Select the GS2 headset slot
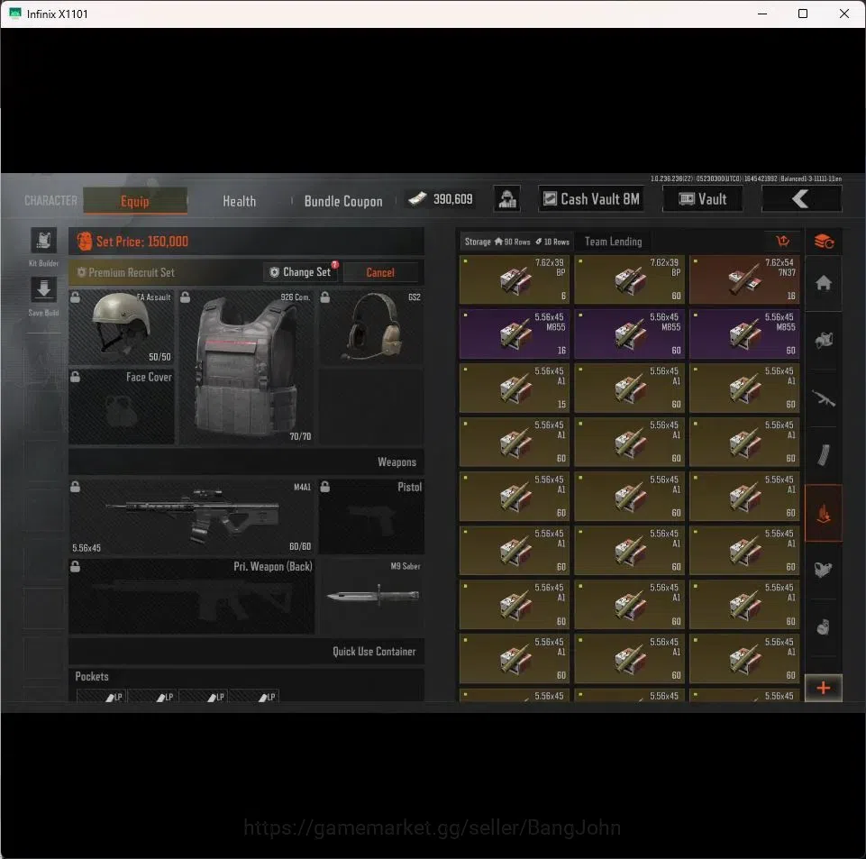Screen dimensions: 866x859 pyautogui.click(x=371, y=326)
